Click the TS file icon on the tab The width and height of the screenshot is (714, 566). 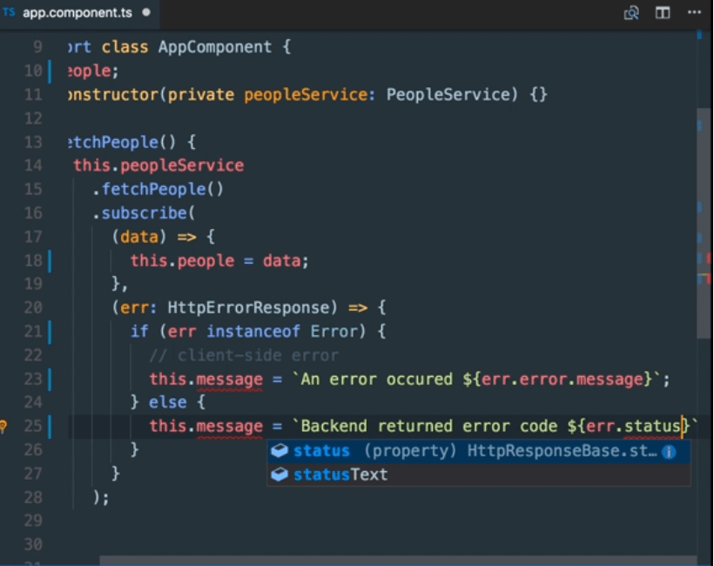point(9,12)
